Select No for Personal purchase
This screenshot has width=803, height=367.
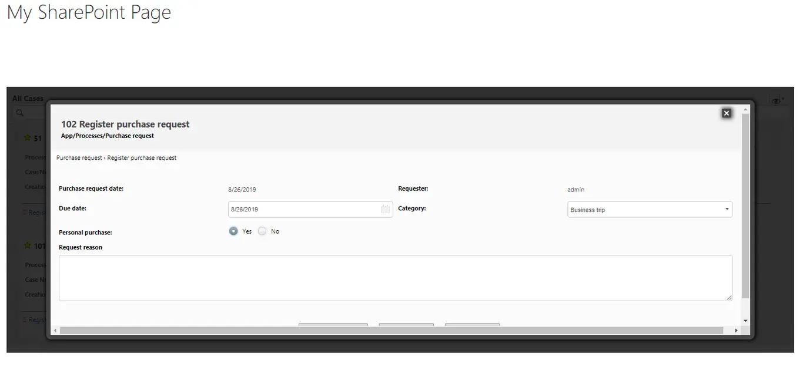coord(262,231)
